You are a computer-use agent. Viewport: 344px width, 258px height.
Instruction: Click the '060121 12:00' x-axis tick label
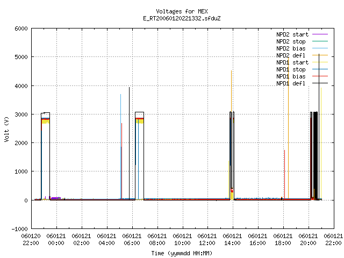(x=207, y=240)
